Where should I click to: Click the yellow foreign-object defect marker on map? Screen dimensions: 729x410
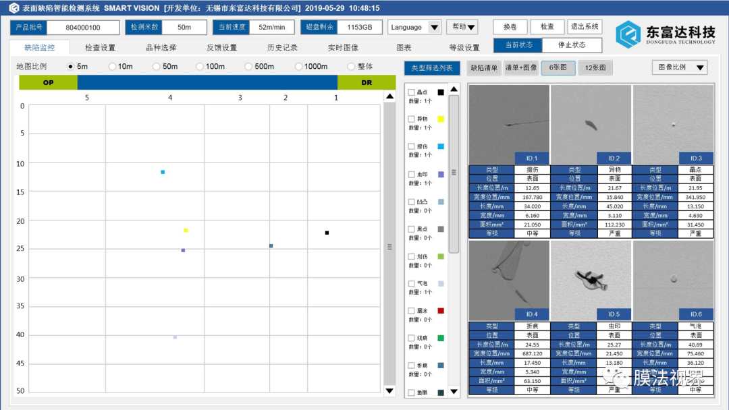click(186, 230)
